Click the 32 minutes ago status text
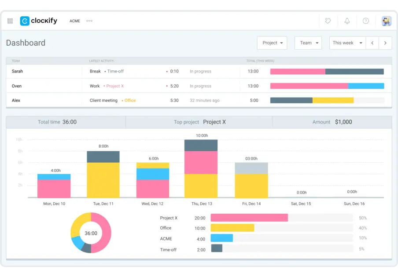This screenshot has height=277, width=398. 204,100
